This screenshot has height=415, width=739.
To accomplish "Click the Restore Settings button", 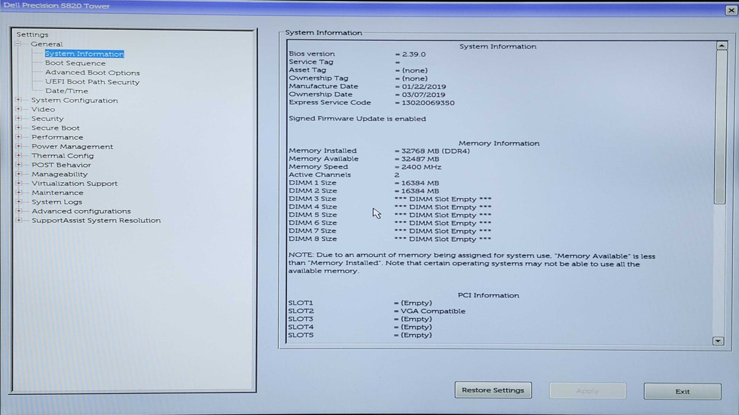I will [493, 390].
